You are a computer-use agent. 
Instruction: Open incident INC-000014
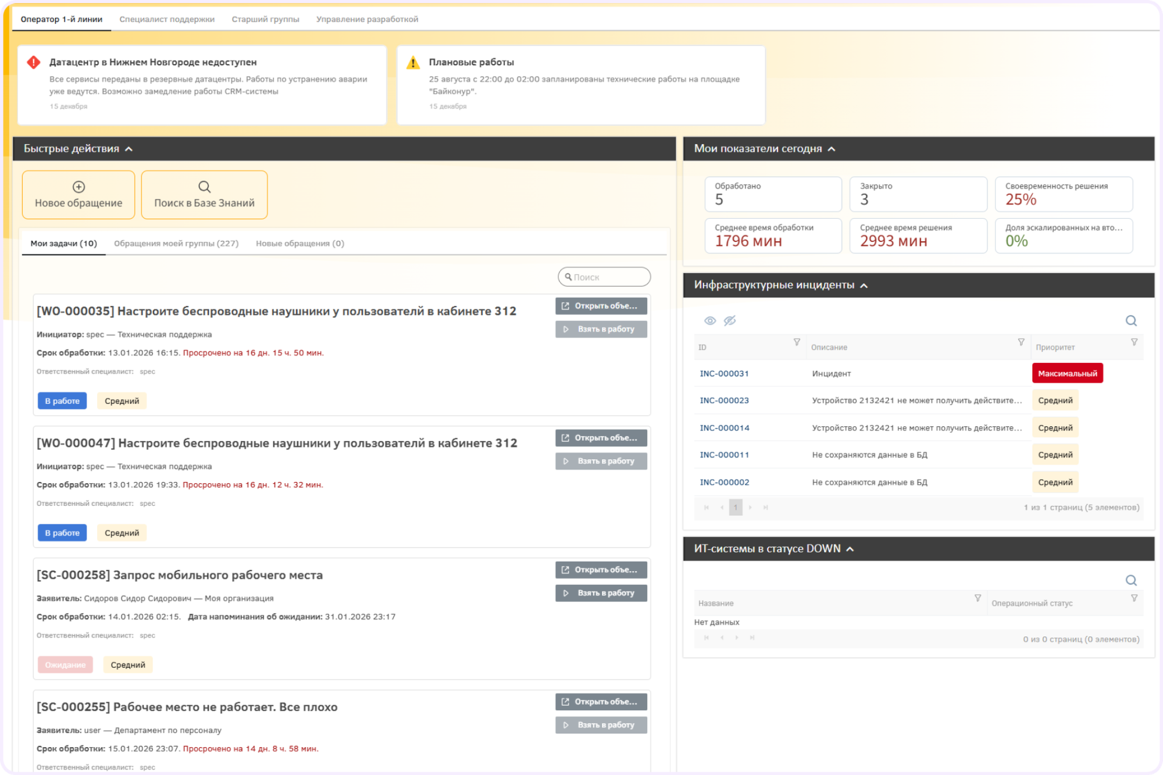[725, 428]
